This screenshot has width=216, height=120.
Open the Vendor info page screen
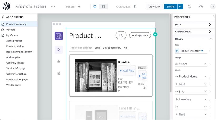coord(16,68)
